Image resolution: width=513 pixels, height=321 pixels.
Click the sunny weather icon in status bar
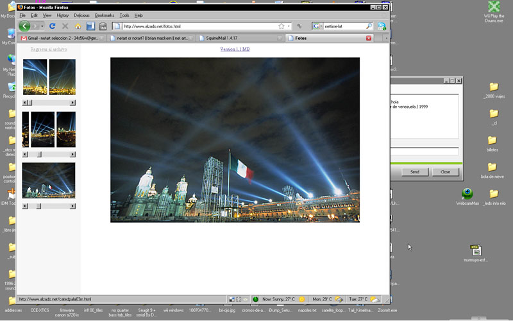301,299
